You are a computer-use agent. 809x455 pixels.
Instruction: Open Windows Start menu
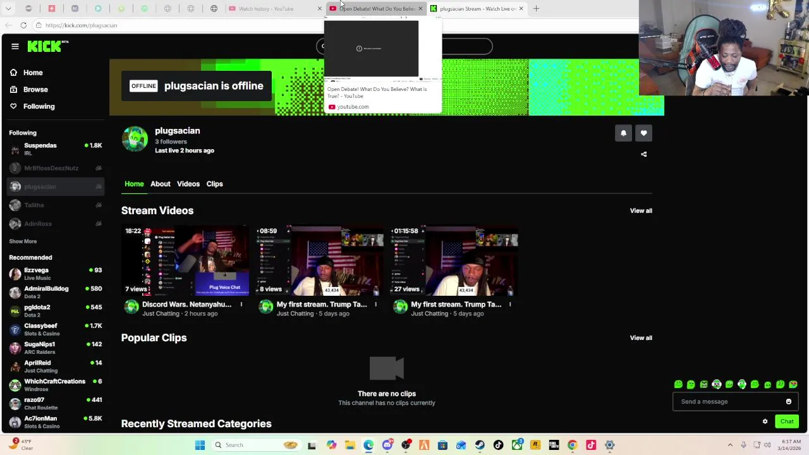(200, 445)
